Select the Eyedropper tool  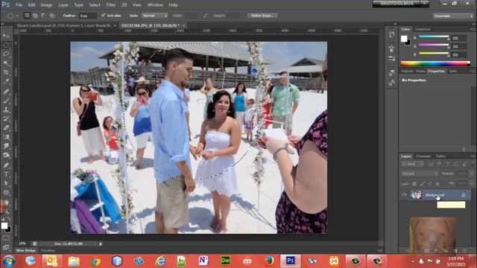(x=6, y=81)
